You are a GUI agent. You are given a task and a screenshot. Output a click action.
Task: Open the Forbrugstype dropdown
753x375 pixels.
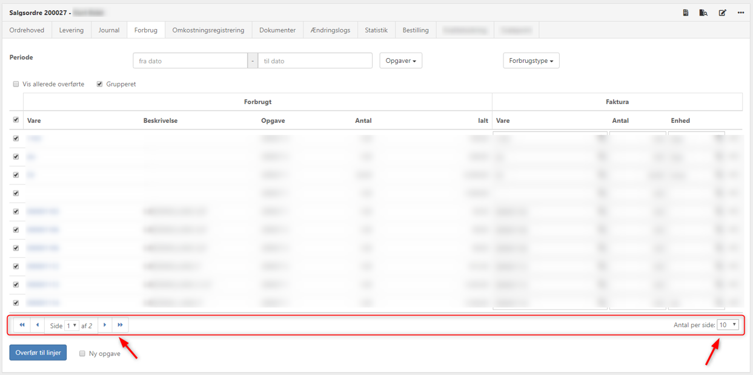[531, 60]
